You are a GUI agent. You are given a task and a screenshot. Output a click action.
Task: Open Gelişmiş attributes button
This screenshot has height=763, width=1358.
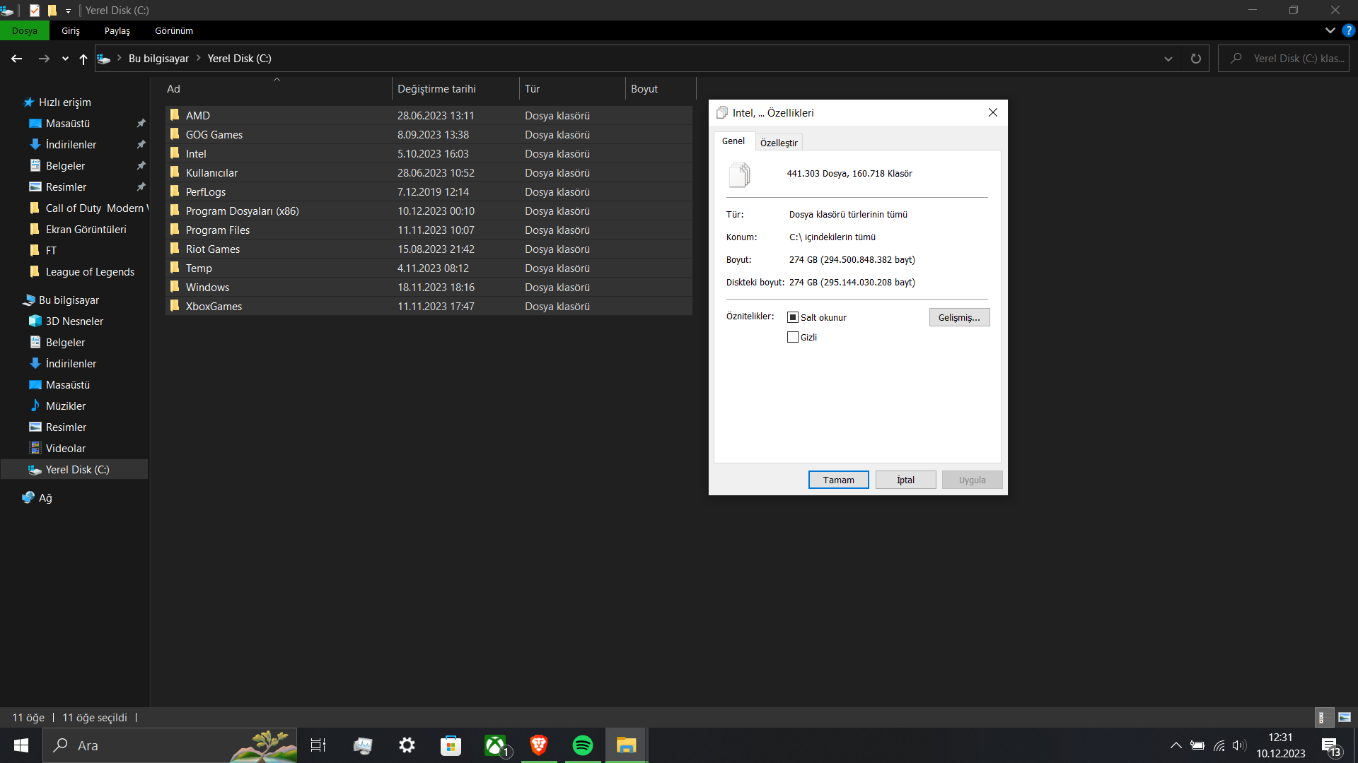pyautogui.click(x=959, y=318)
